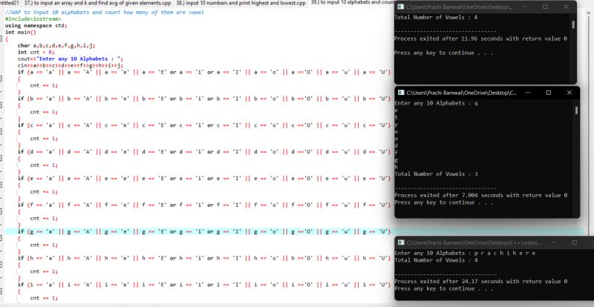Click 'Process exited after 11.96 seconds' text

click(x=480, y=39)
